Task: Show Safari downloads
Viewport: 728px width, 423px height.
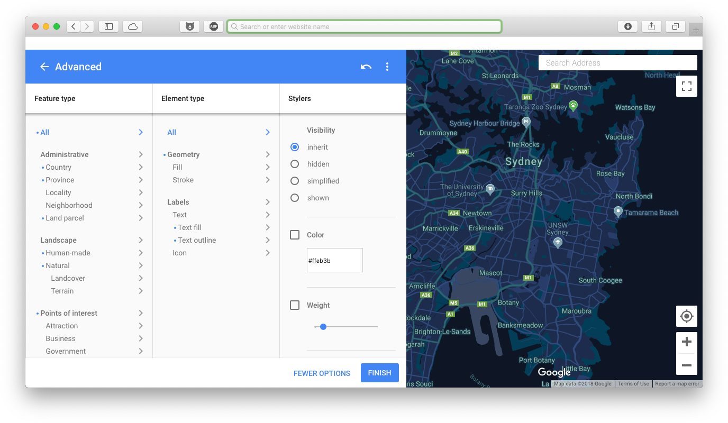Action: coord(628,26)
